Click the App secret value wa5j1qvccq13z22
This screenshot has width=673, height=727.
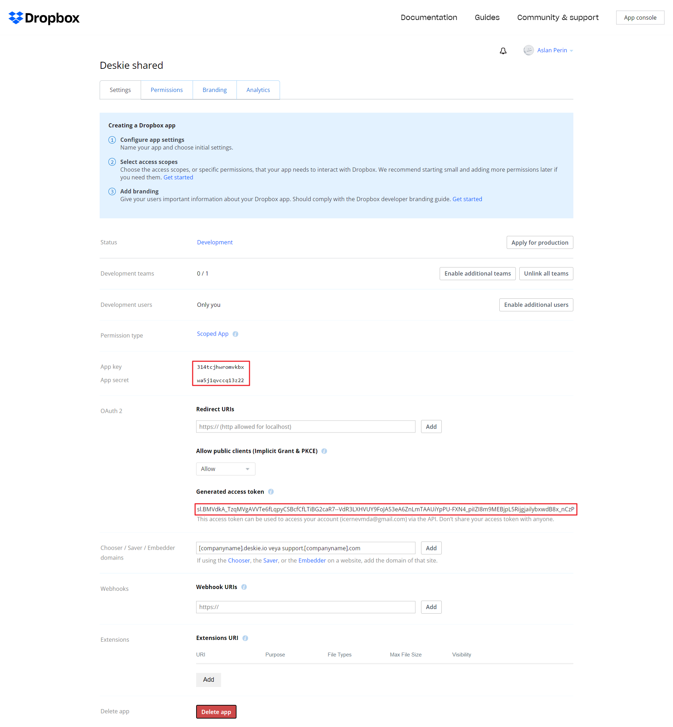point(220,380)
